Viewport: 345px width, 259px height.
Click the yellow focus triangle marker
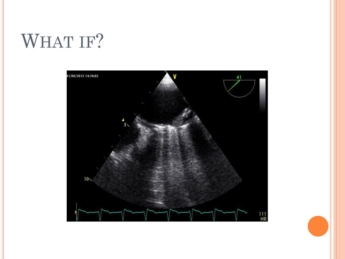click(123, 120)
